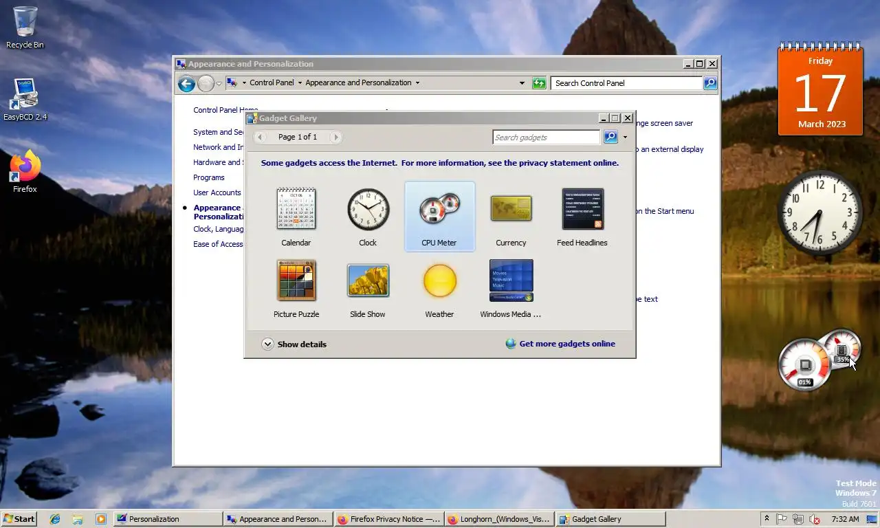Select the Feed Headlines gadget icon
The height and width of the screenshot is (528, 880).
(x=582, y=209)
